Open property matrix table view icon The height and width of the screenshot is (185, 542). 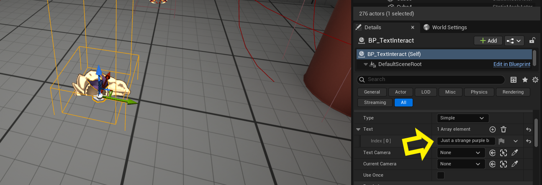(x=514, y=80)
